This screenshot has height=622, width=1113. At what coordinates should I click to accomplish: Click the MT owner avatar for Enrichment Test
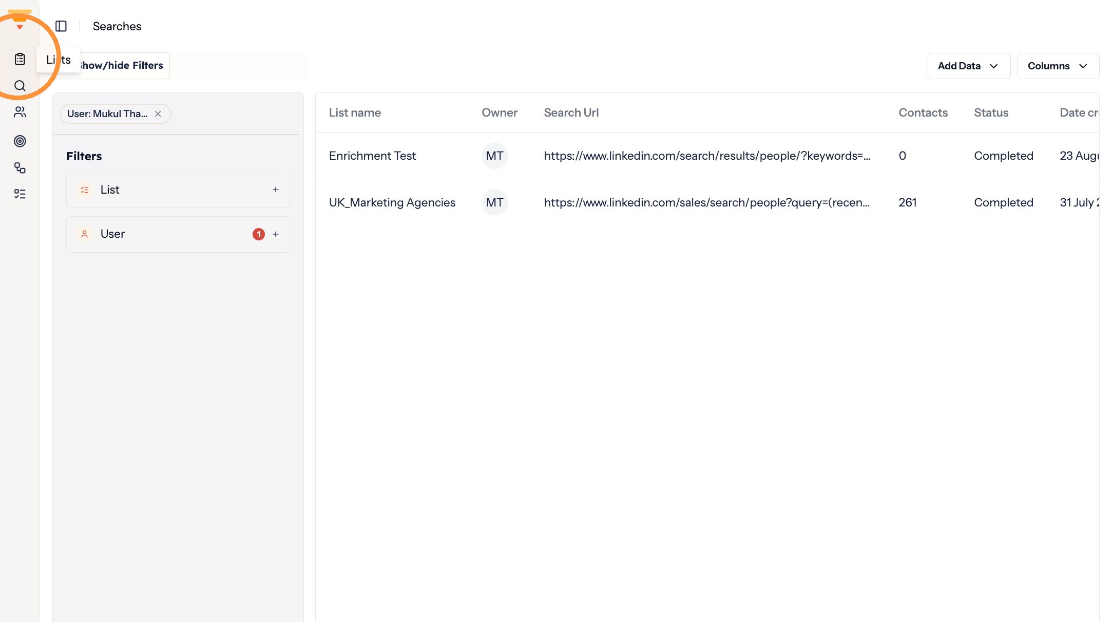495,156
